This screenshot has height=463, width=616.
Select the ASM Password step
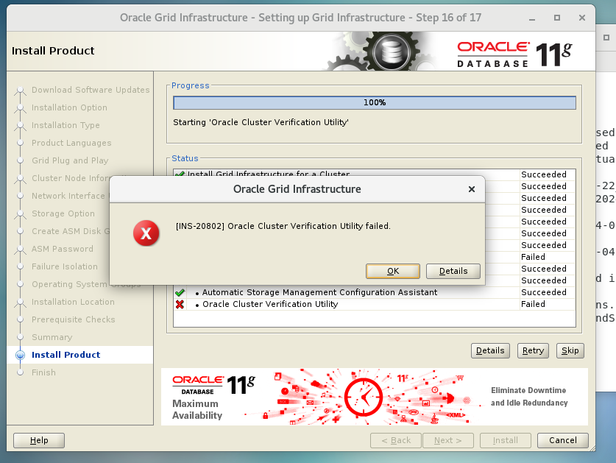pos(63,250)
